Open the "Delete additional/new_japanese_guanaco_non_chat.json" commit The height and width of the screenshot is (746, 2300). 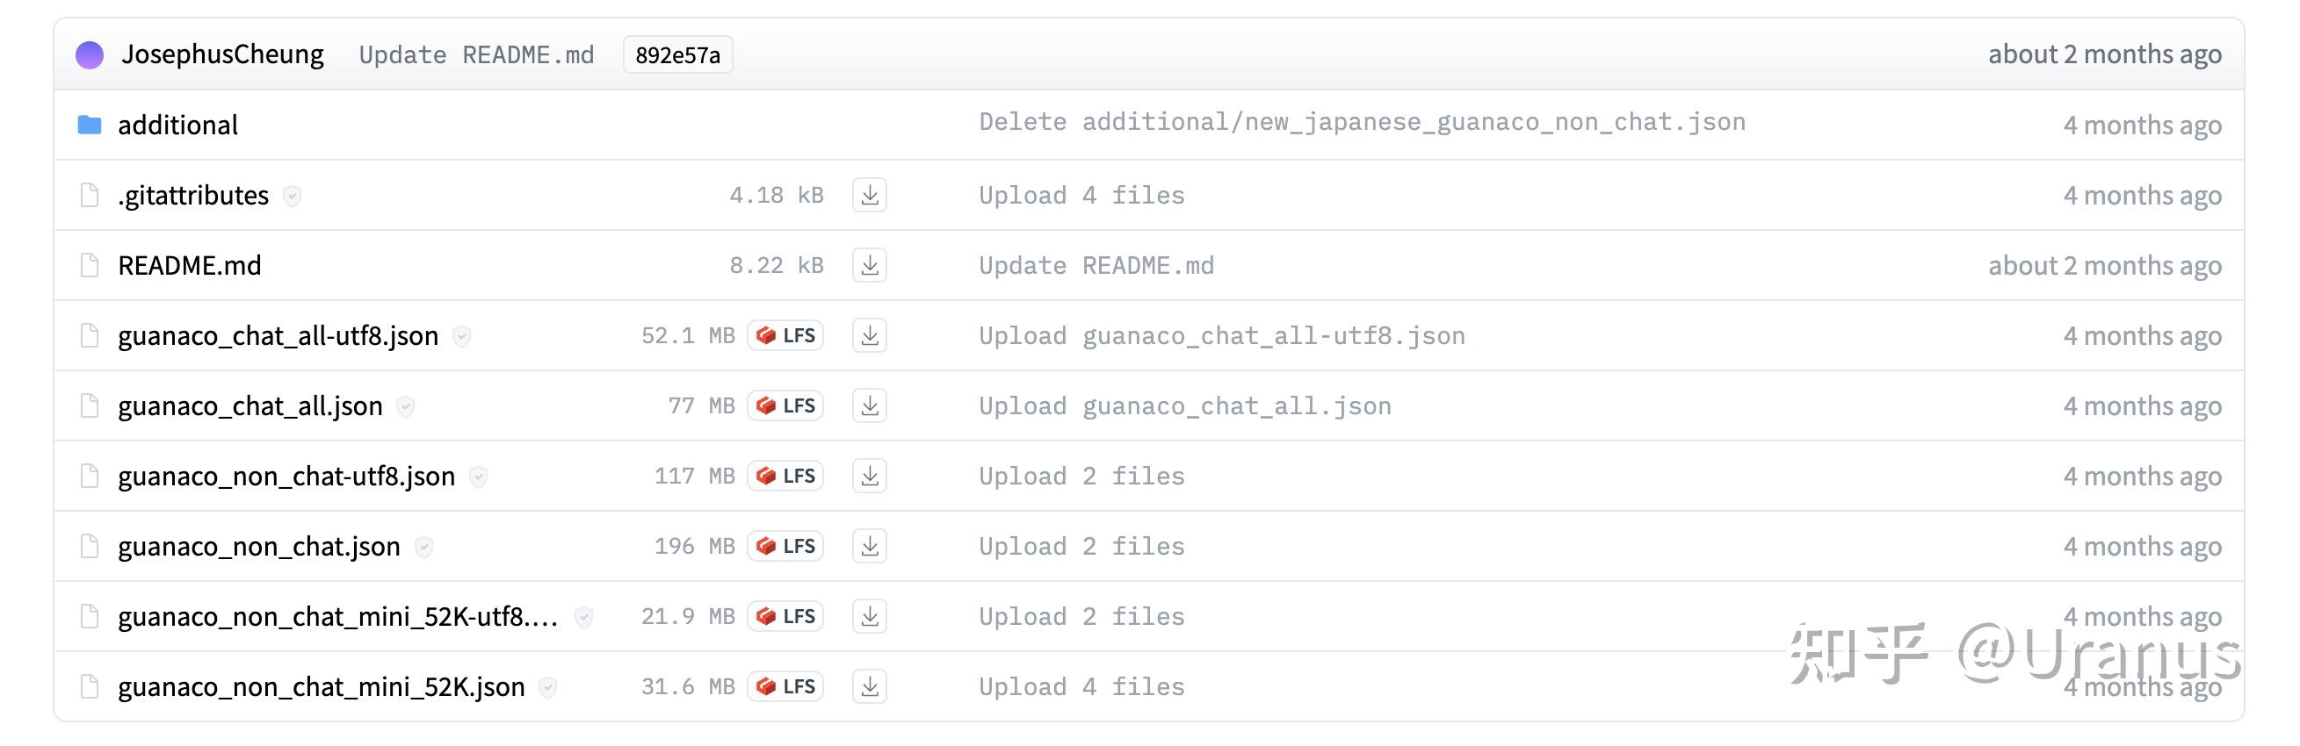point(1362,122)
